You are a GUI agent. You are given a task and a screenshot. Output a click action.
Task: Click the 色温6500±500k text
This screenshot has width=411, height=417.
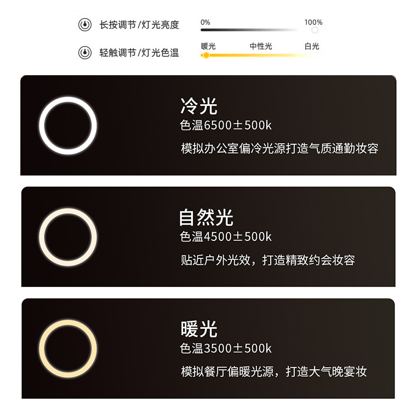226,125
